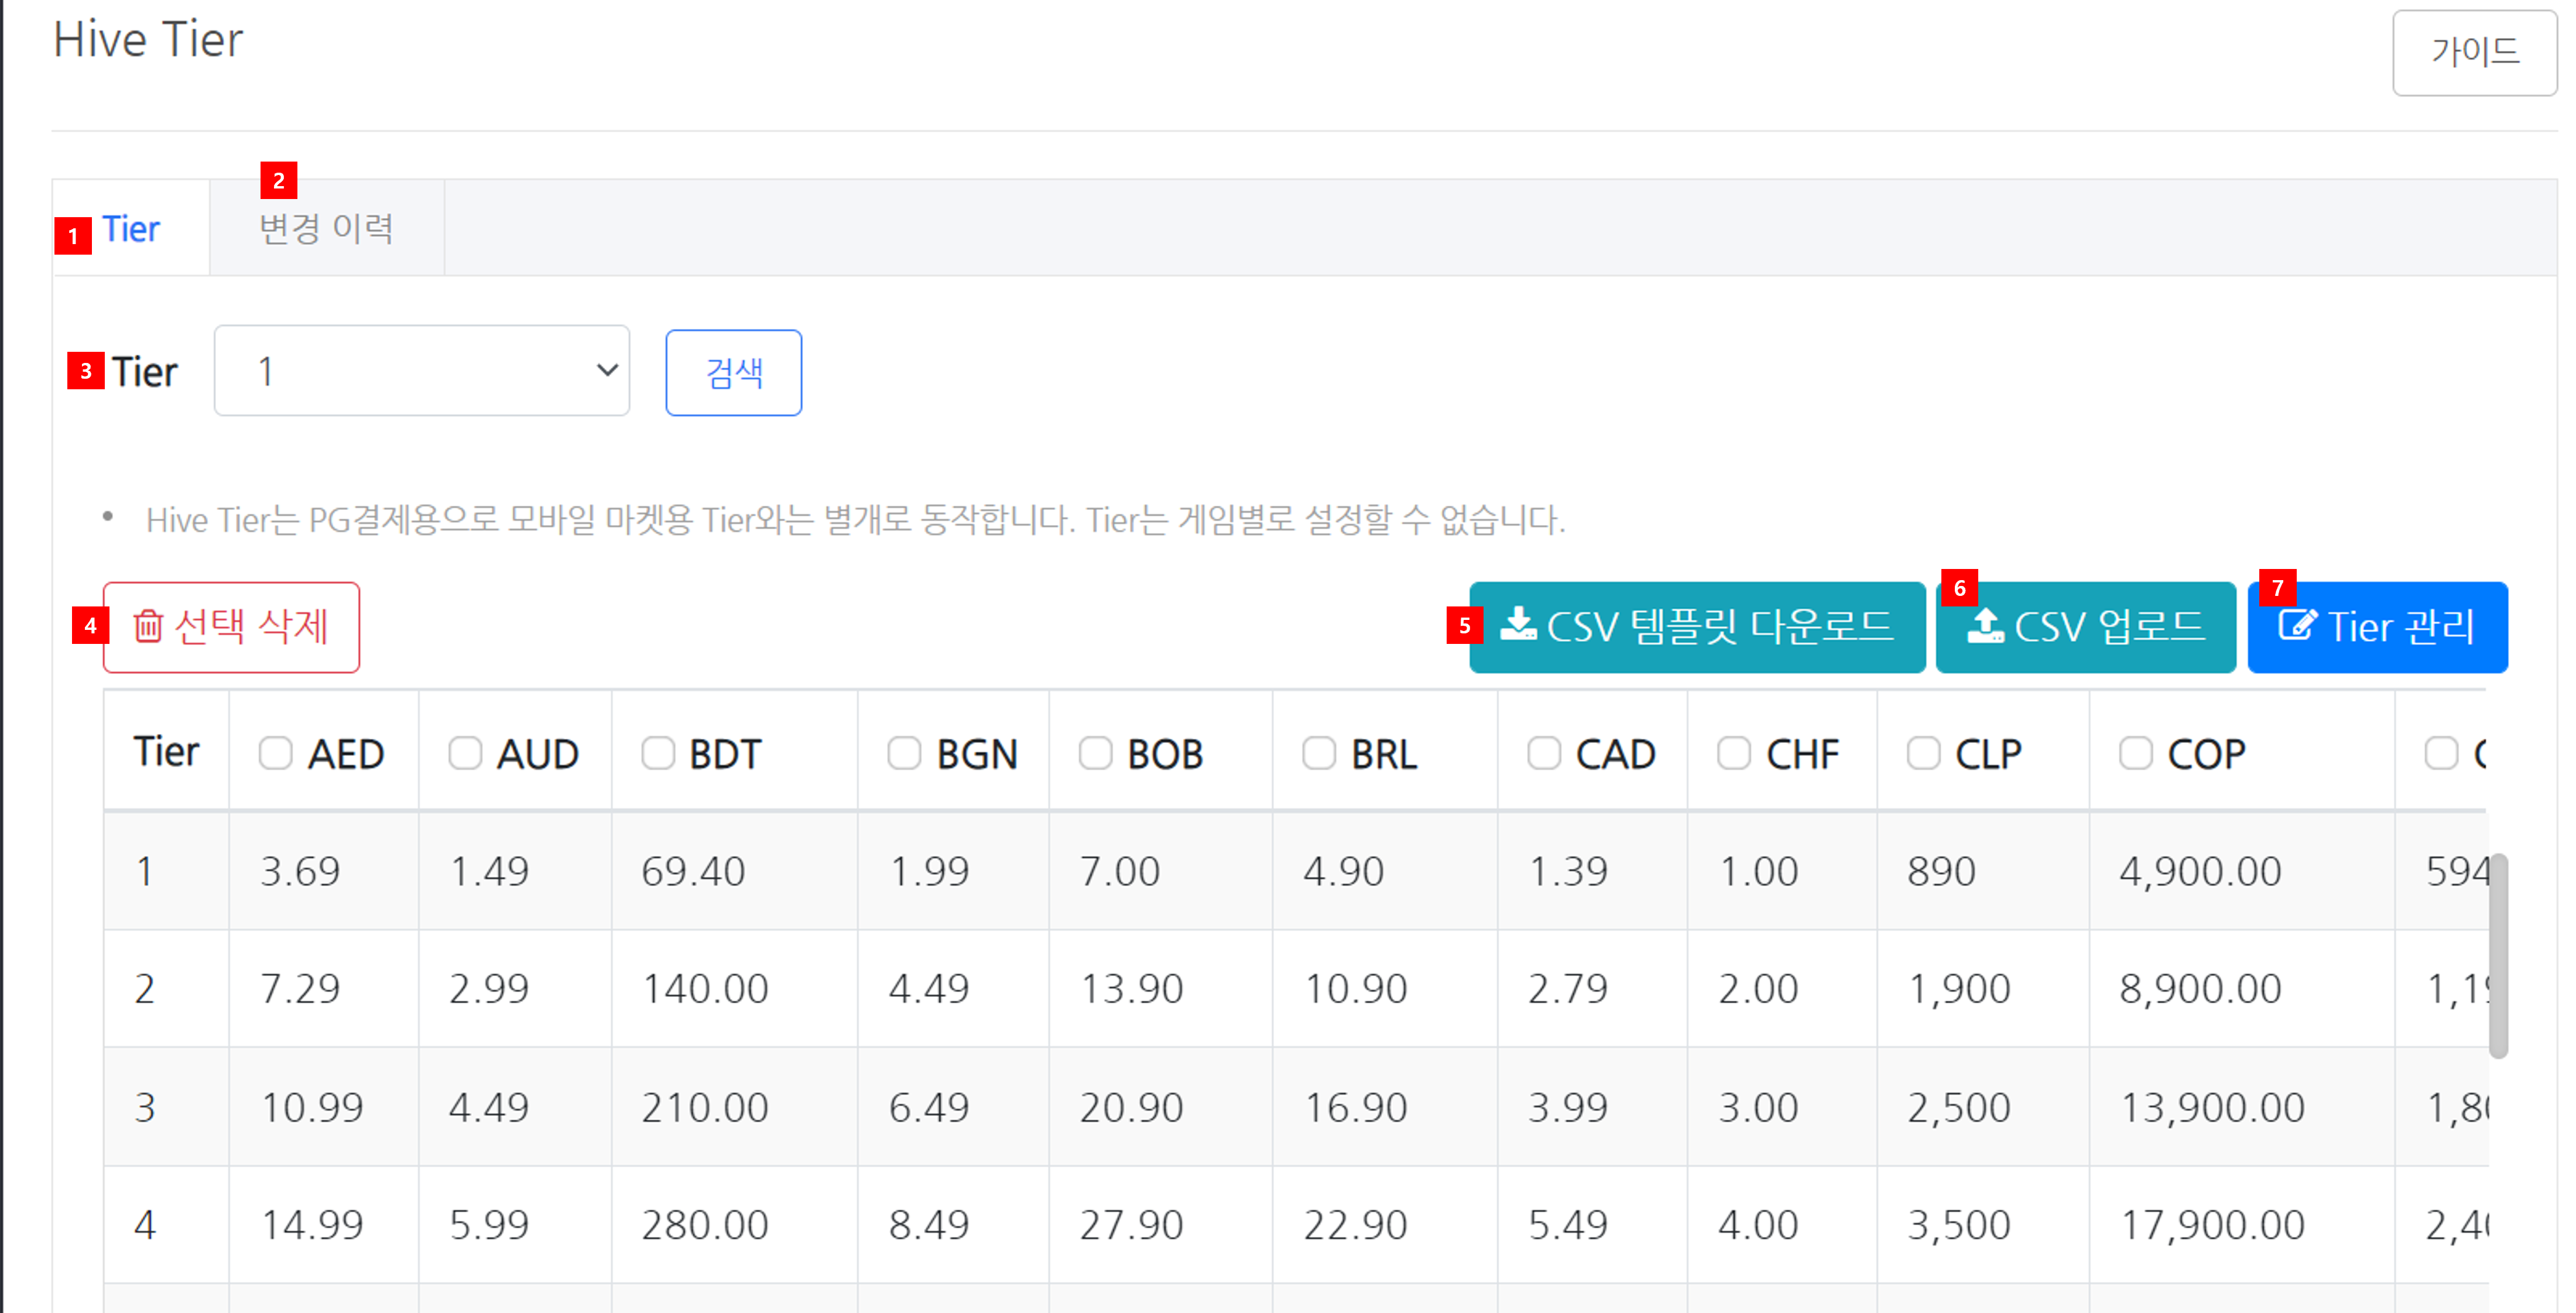
Task: Click the AED value 7.29
Action: [300, 988]
